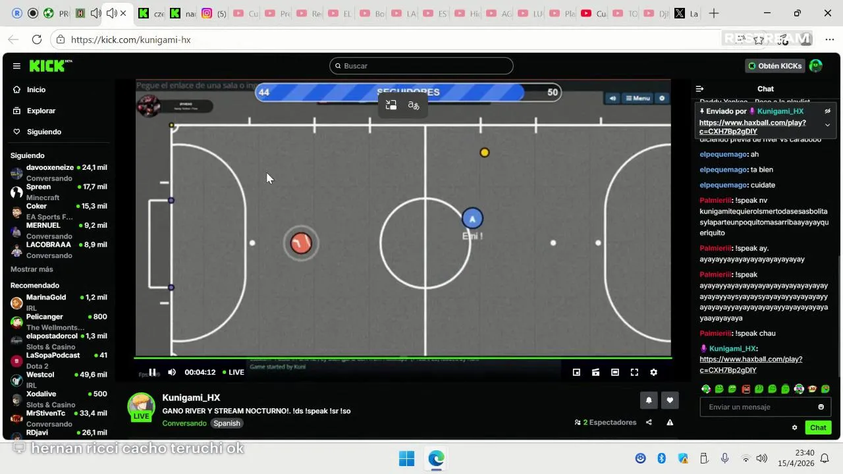Switch to Instagram browser tab
The width and height of the screenshot is (843, 474).
212,13
